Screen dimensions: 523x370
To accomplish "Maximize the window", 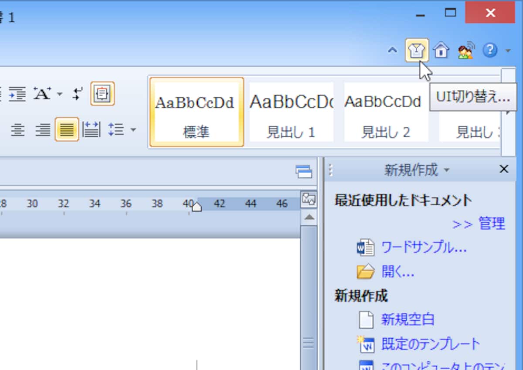I will pyautogui.click(x=450, y=13).
